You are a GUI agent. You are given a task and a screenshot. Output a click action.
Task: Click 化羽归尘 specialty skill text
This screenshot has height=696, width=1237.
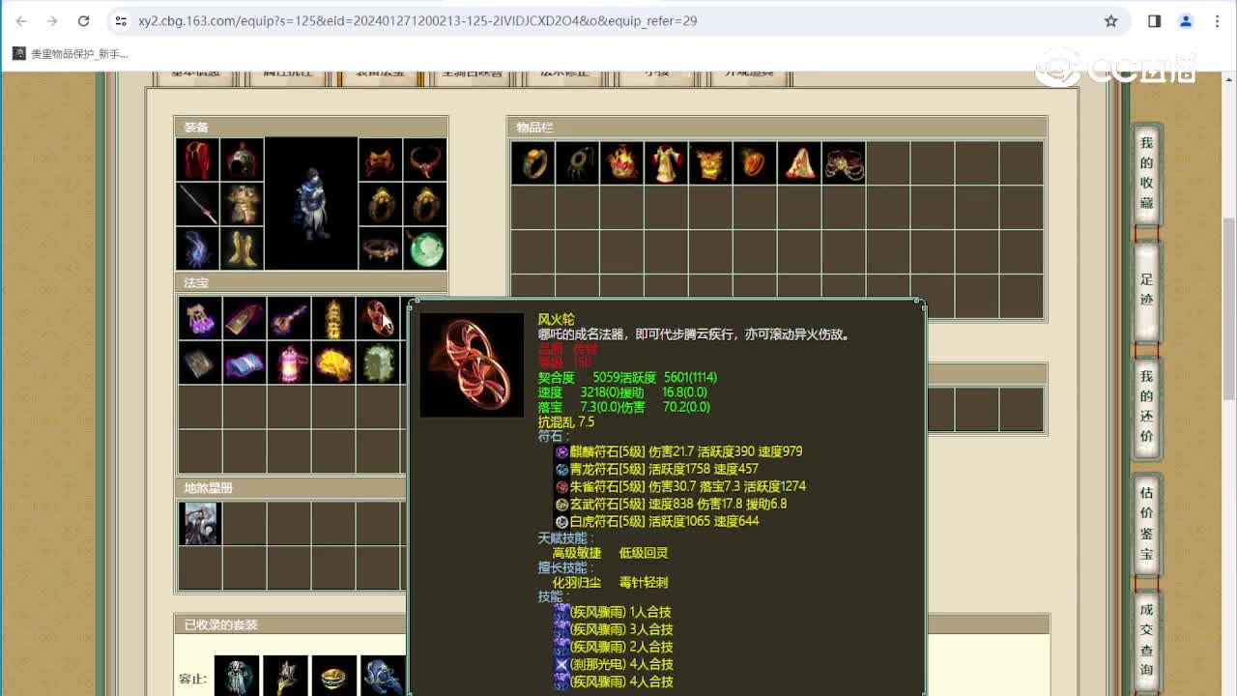click(x=577, y=583)
